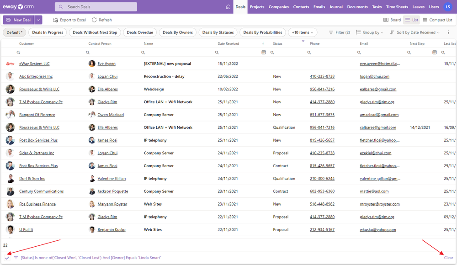
Task: Open the Users module tab
Action: [434, 7]
